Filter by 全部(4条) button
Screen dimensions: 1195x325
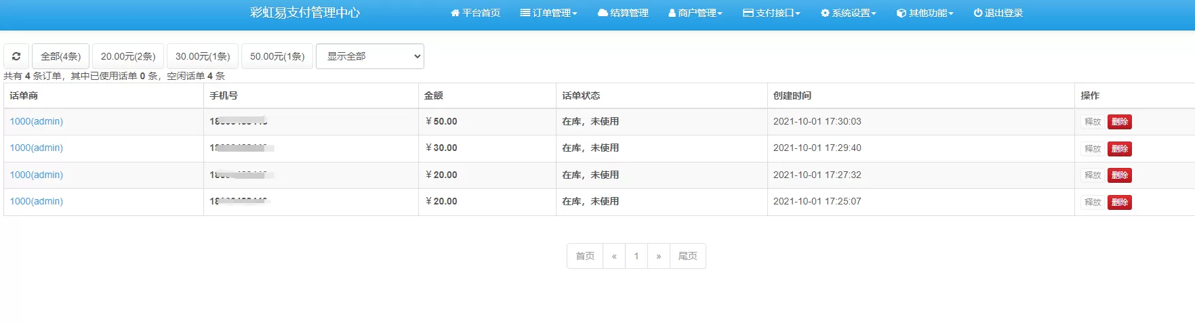click(x=60, y=56)
